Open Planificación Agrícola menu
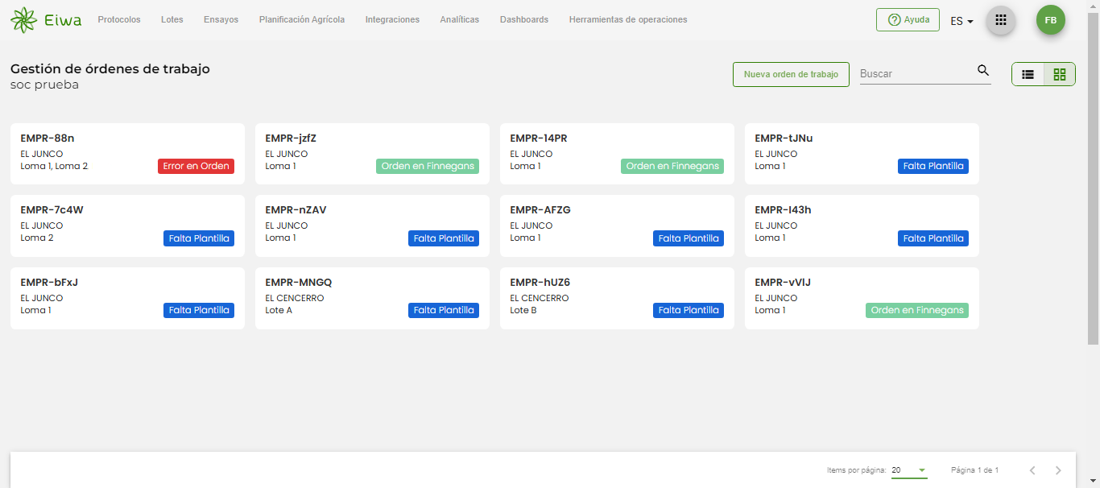Image resolution: width=1100 pixels, height=488 pixels. point(301,20)
